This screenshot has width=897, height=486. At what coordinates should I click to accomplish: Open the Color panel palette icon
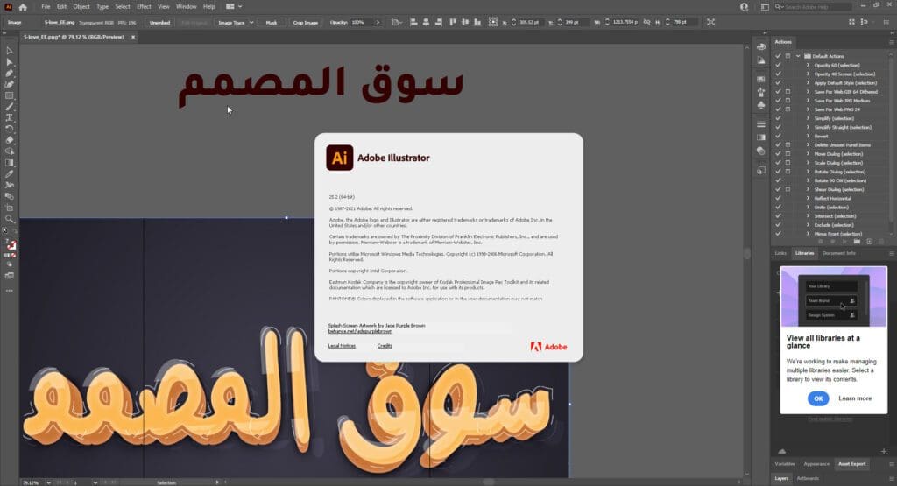click(x=761, y=47)
